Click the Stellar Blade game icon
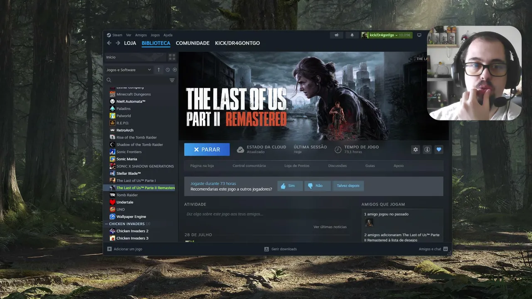Image resolution: width=532 pixels, height=299 pixels. click(112, 174)
